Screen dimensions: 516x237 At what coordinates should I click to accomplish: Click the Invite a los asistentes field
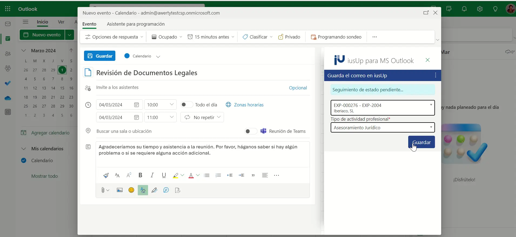[189, 88]
